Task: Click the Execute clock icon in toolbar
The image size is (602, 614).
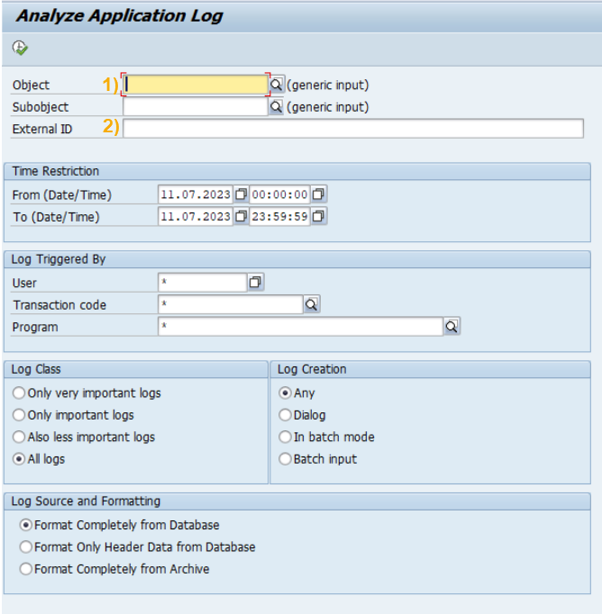Action: click(19, 48)
